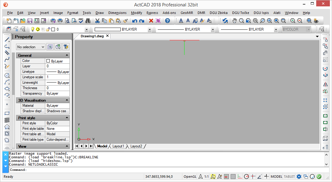Select the Line draw tool
332x182 pixels.
point(7,39)
